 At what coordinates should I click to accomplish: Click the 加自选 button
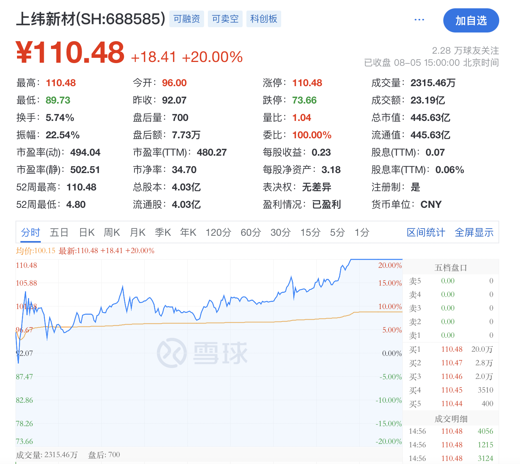pyautogui.click(x=471, y=20)
